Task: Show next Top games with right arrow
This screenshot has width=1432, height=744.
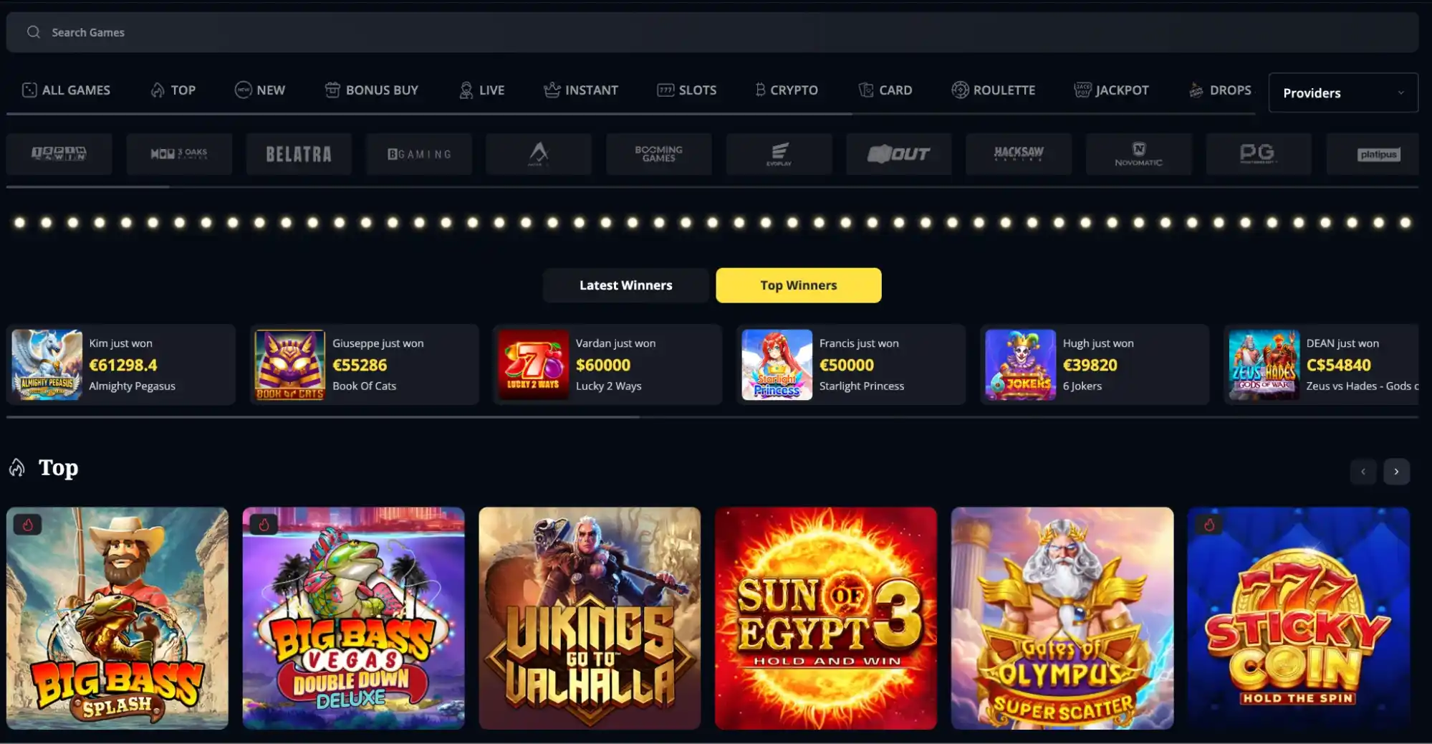Action: click(1396, 472)
